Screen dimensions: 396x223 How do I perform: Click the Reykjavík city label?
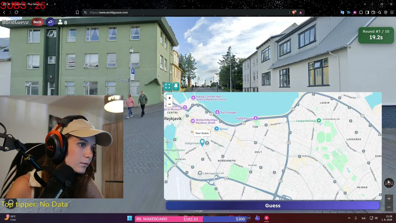click(x=173, y=119)
